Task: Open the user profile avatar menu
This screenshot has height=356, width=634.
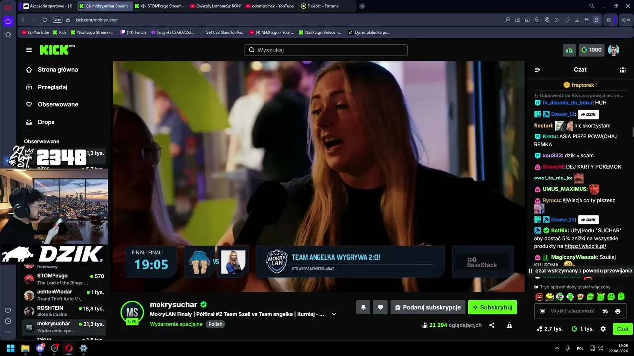Action: tap(613, 50)
